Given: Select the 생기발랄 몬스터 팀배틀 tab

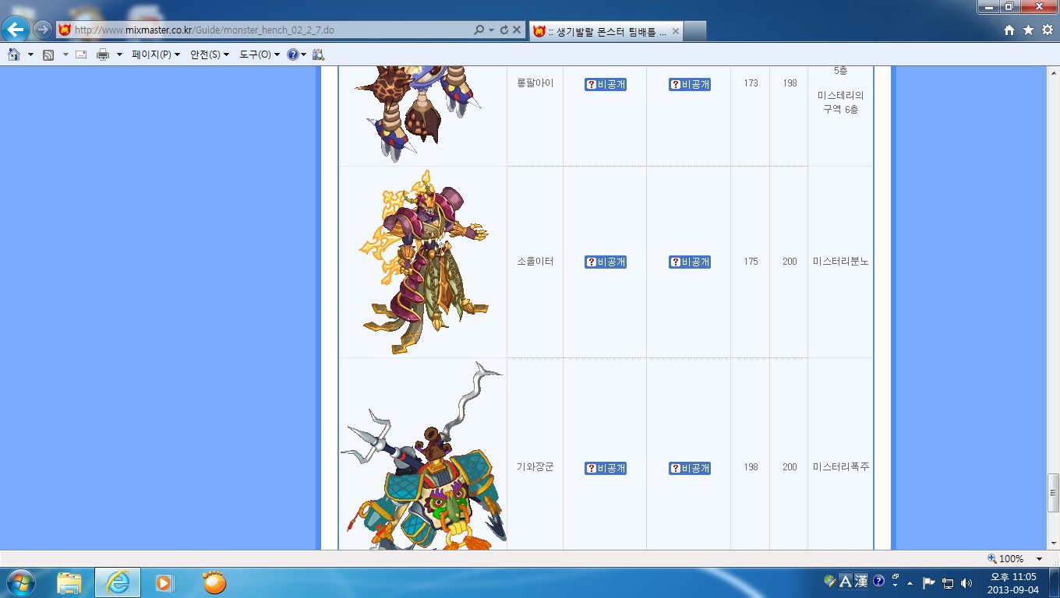Looking at the screenshot, I should click(606, 31).
